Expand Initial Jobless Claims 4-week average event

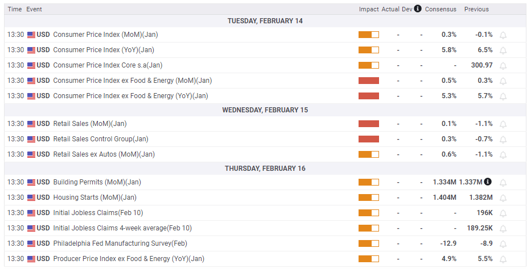[x=122, y=228]
